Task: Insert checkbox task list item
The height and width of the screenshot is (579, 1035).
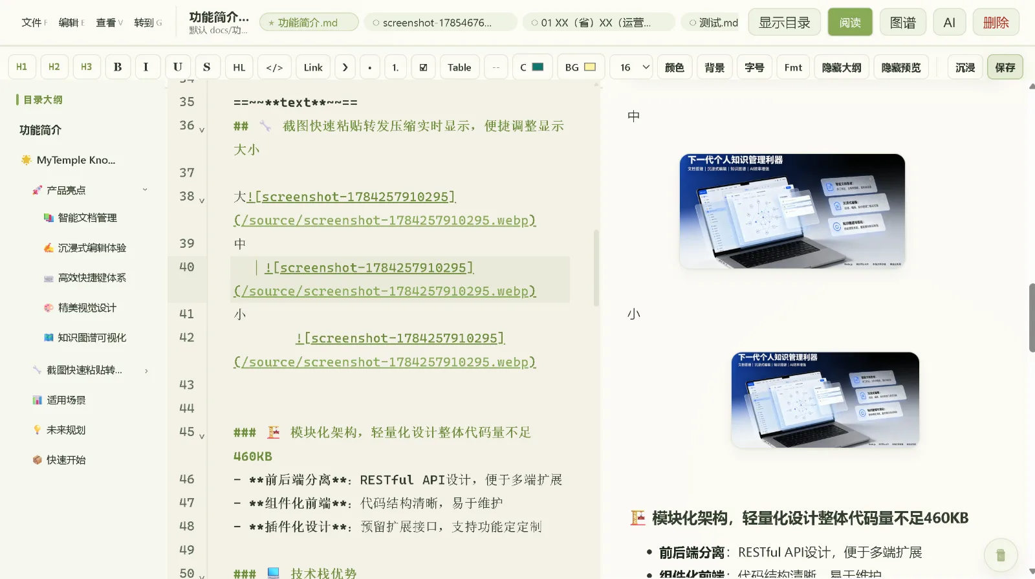Action: (x=423, y=67)
